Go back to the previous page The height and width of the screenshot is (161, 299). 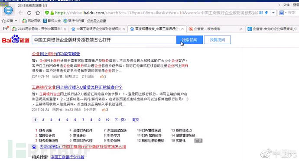coord(21,13)
